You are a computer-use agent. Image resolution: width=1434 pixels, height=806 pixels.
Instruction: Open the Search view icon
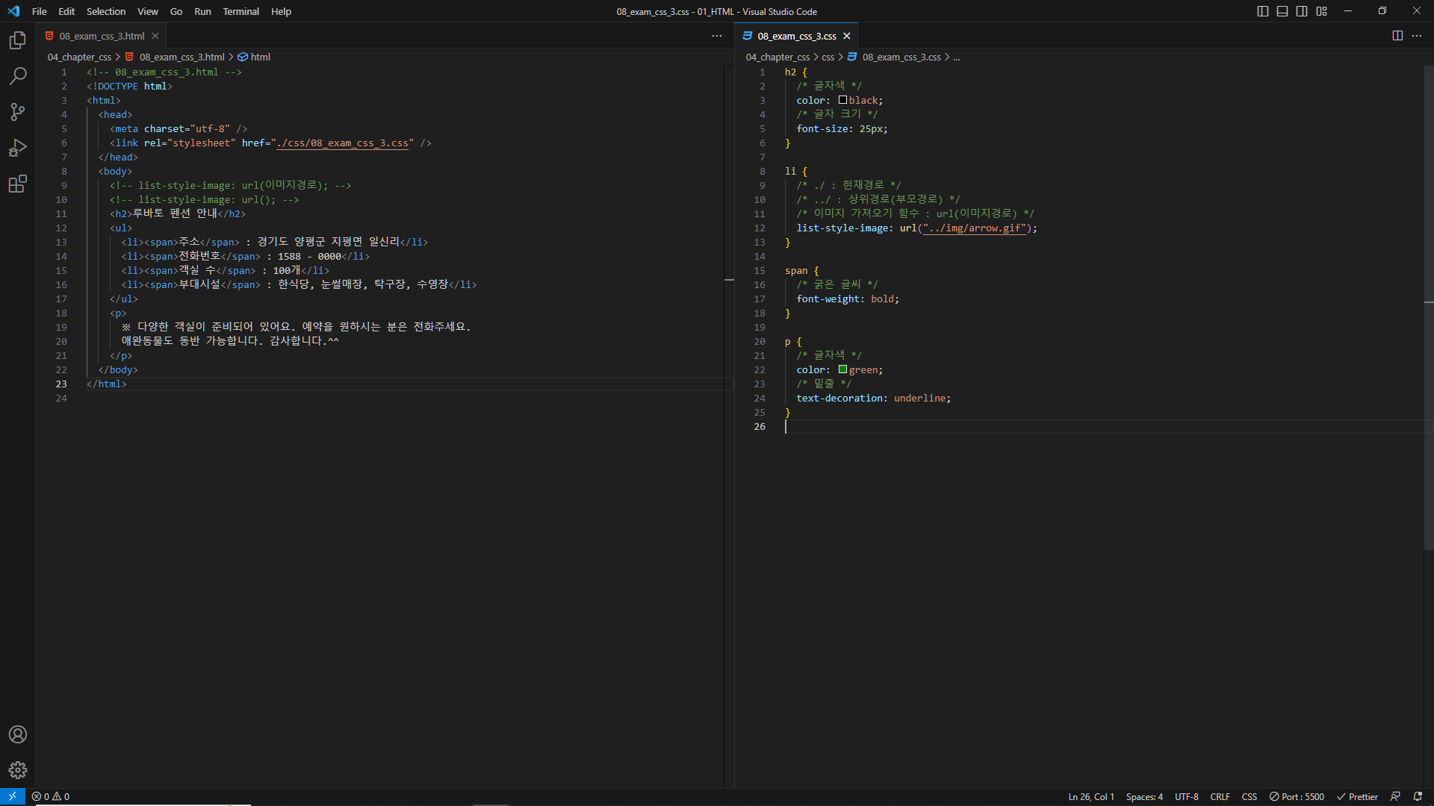pyautogui.click(x=18, y=76)
